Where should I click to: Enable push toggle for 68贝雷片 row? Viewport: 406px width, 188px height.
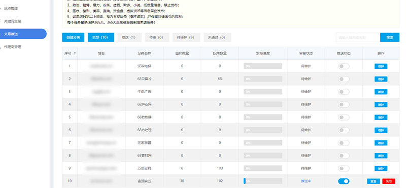coord(344,79)
